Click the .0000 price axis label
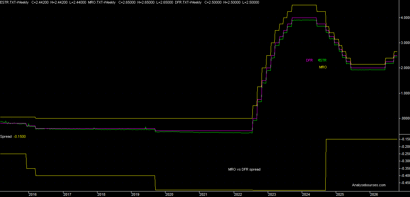Viewport: 410px width, 197px height. tap(405, 118)
